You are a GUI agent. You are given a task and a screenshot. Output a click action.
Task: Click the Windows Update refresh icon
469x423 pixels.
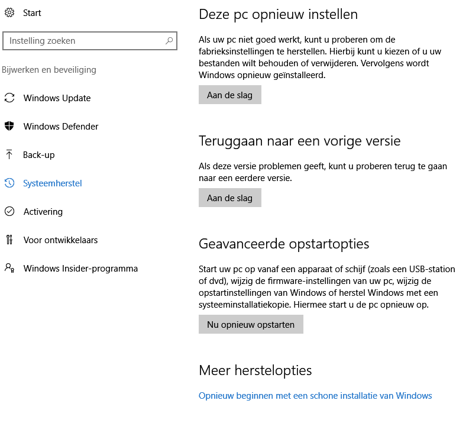(x=9, y=98)
